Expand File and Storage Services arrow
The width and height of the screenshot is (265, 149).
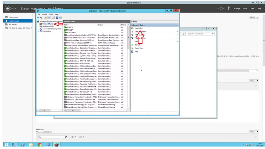tap(31, 28)
